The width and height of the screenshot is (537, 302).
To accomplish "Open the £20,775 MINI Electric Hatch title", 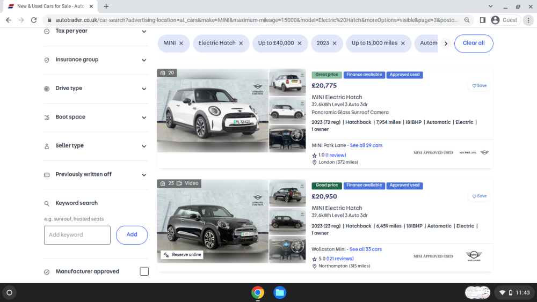I will [x=337, y=97].
